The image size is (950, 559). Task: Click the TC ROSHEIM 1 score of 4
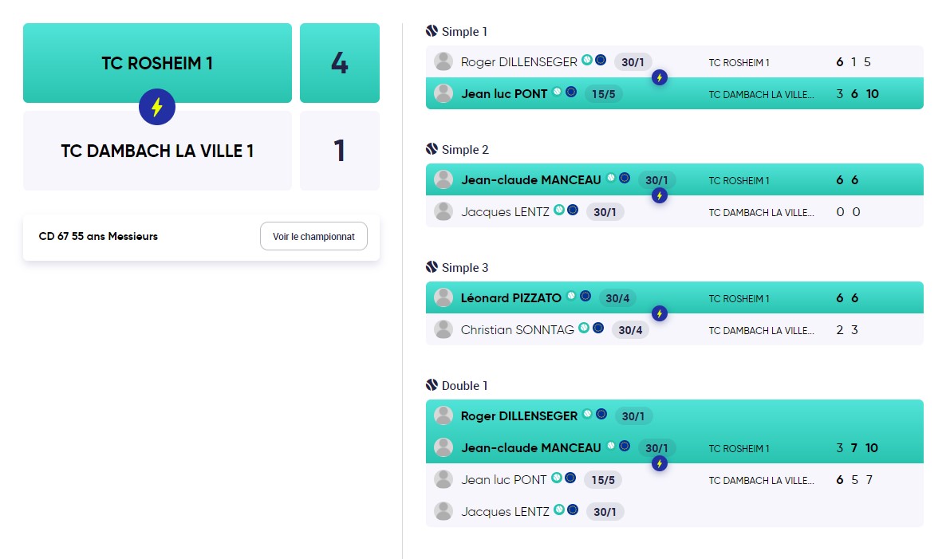340,63
